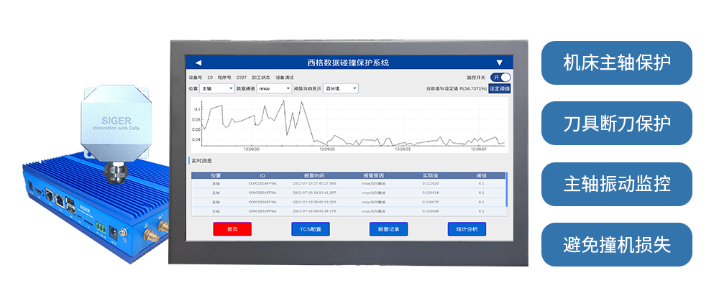Screen dimensions: 719x301
Task: Click the 西格数据碰撞保护系统 title
Action: (x=349, y=62)
